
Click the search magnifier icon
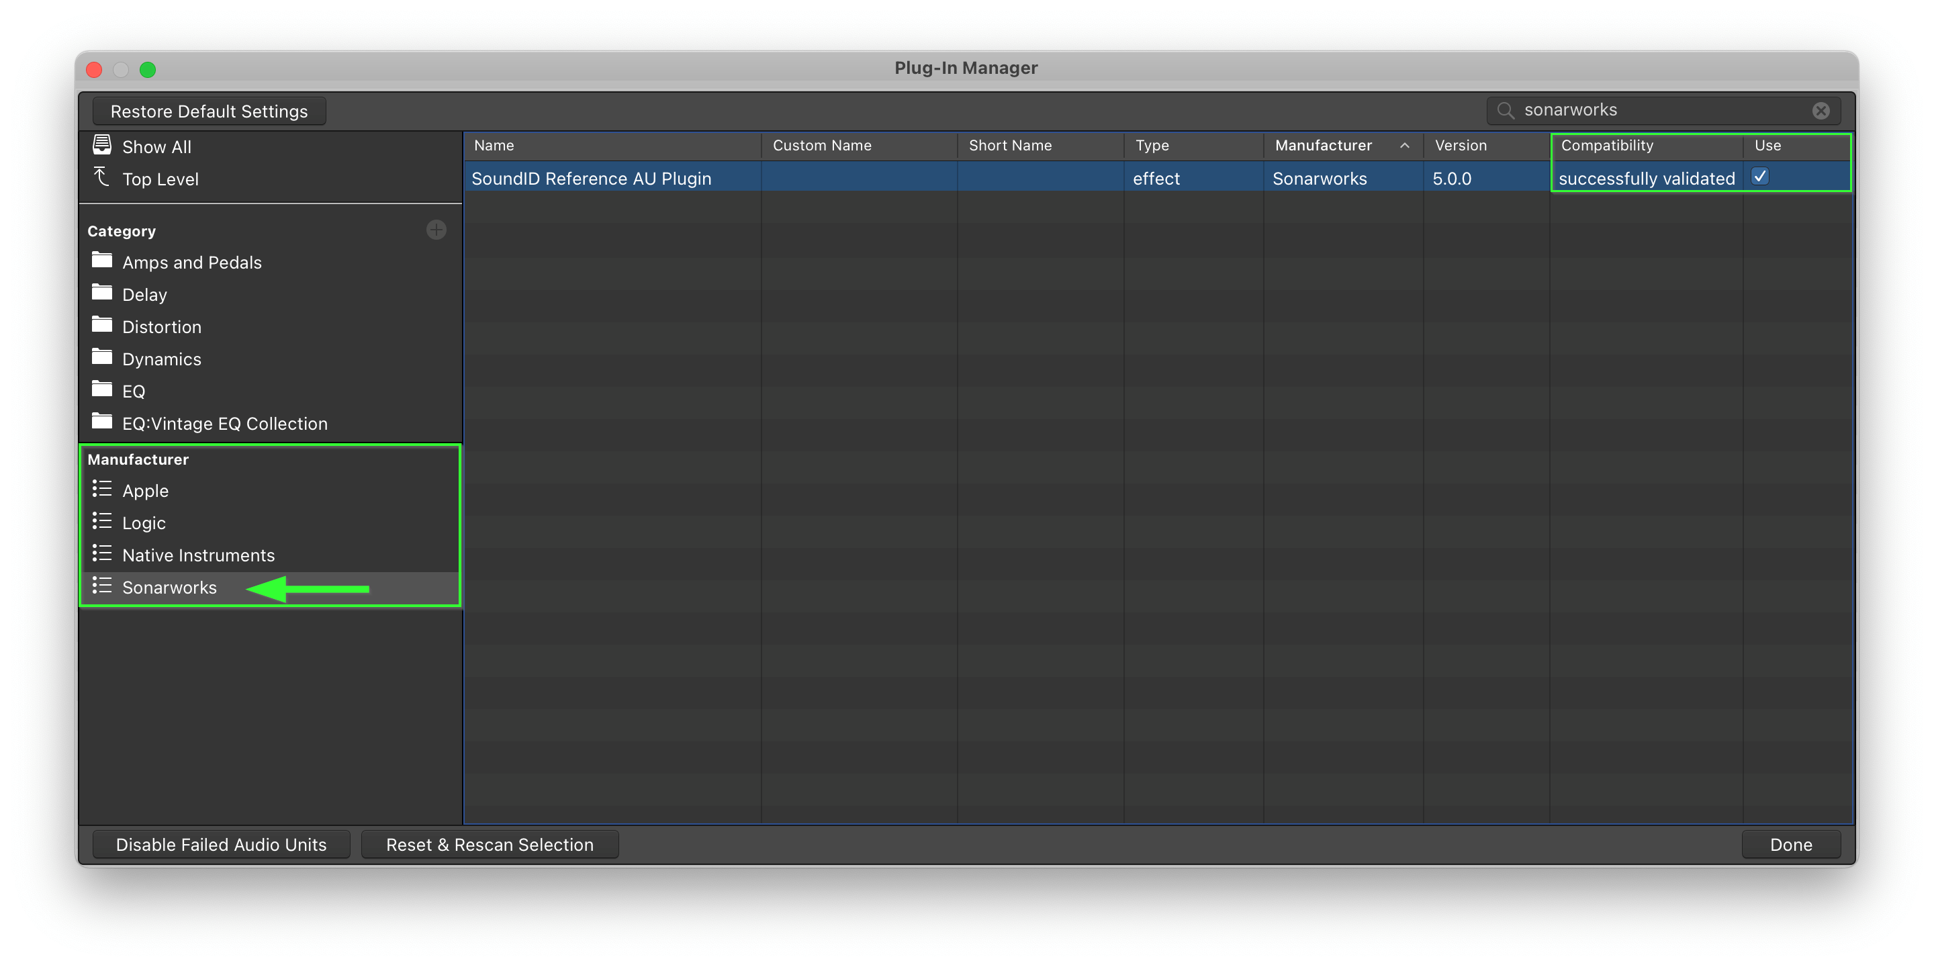pyautogui.click(x=1506, y=110)
